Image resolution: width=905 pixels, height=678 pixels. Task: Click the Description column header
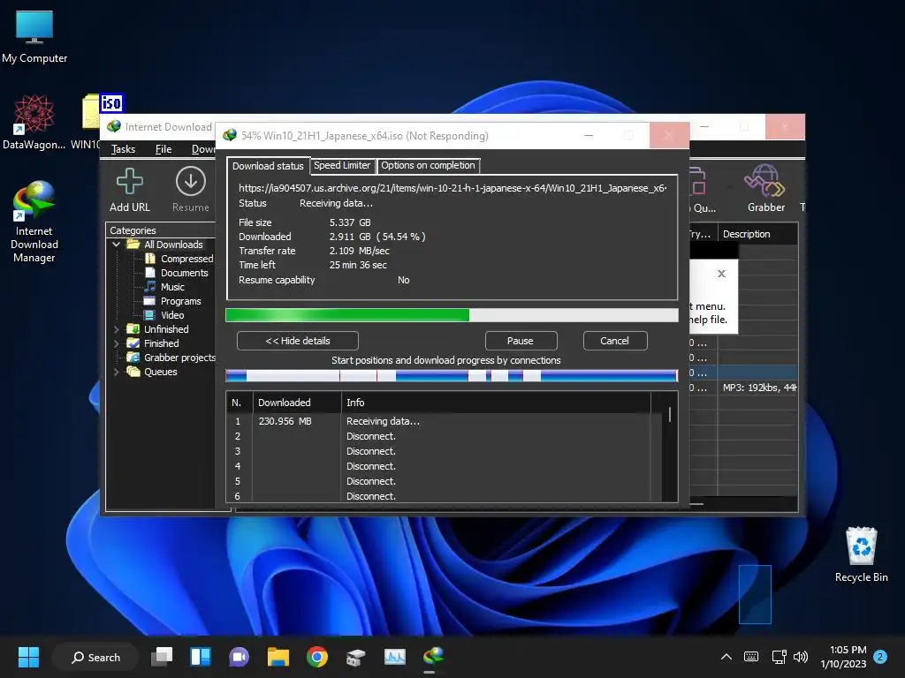pos(757,234)
